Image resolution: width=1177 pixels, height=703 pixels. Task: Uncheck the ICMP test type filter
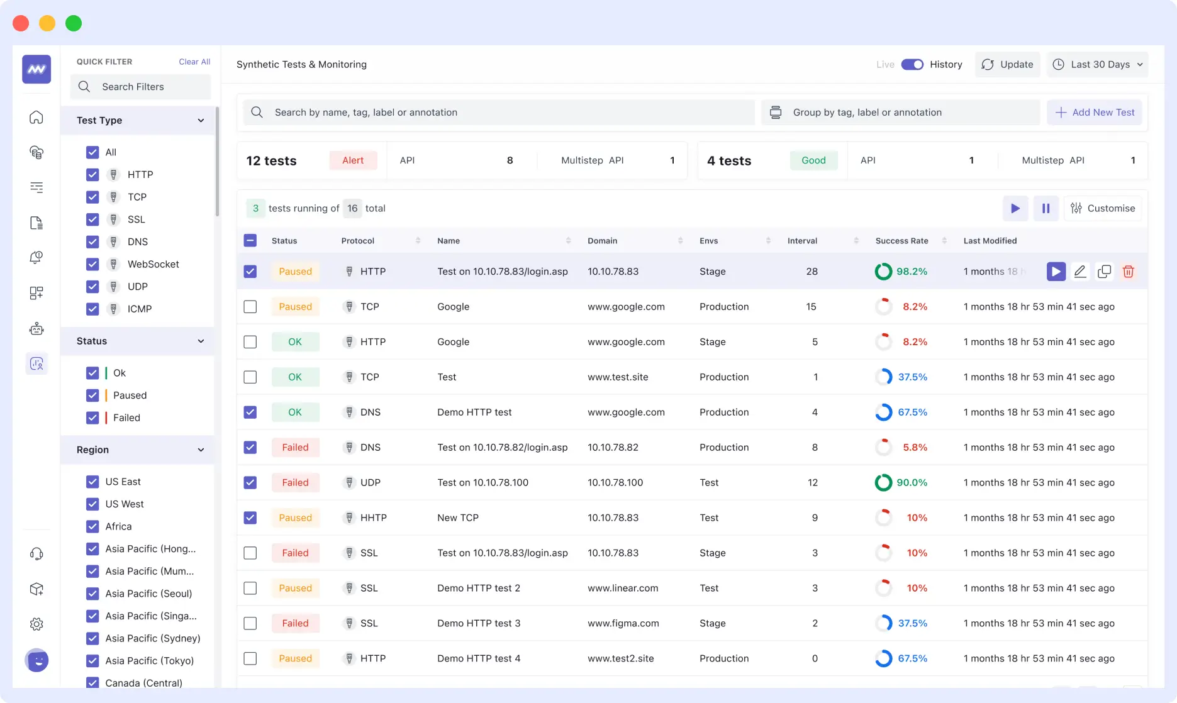pos(92,309)
